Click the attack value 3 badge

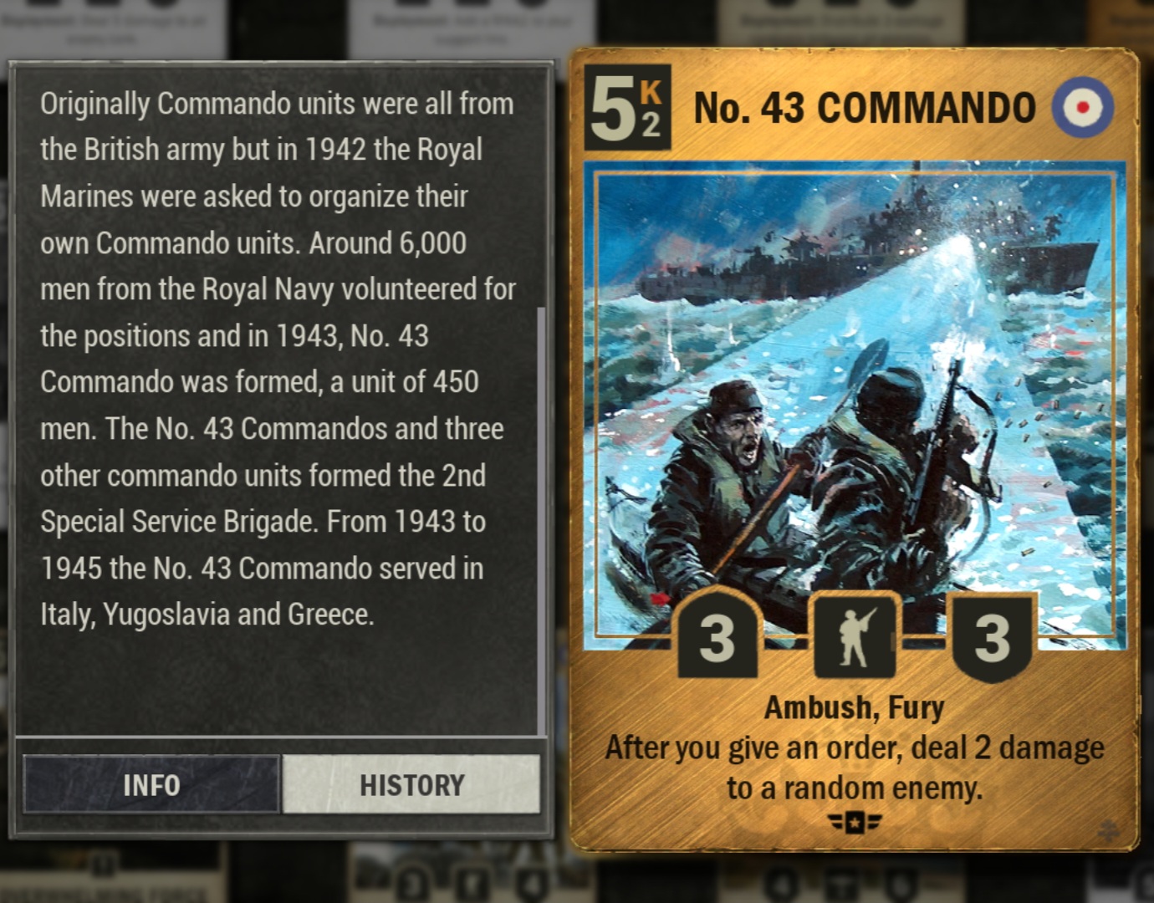[717, 635]
